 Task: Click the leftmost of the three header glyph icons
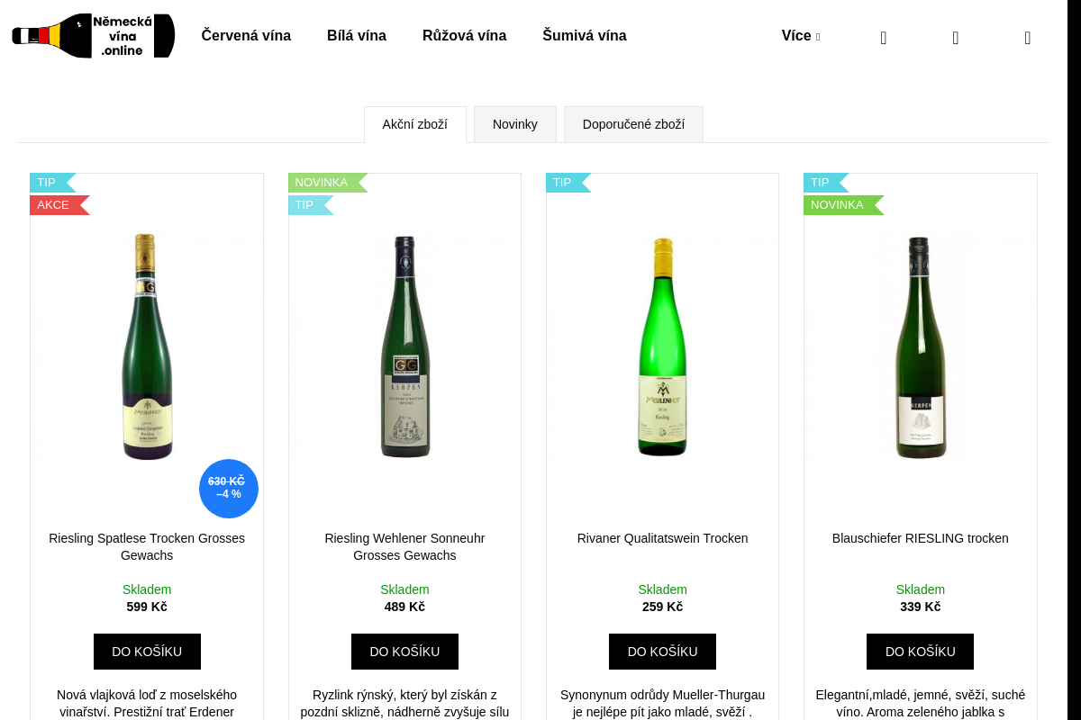pos(883,38)
